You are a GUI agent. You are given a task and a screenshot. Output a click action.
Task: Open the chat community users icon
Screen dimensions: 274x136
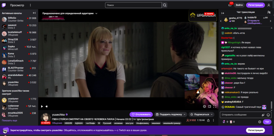coord(269,12)
